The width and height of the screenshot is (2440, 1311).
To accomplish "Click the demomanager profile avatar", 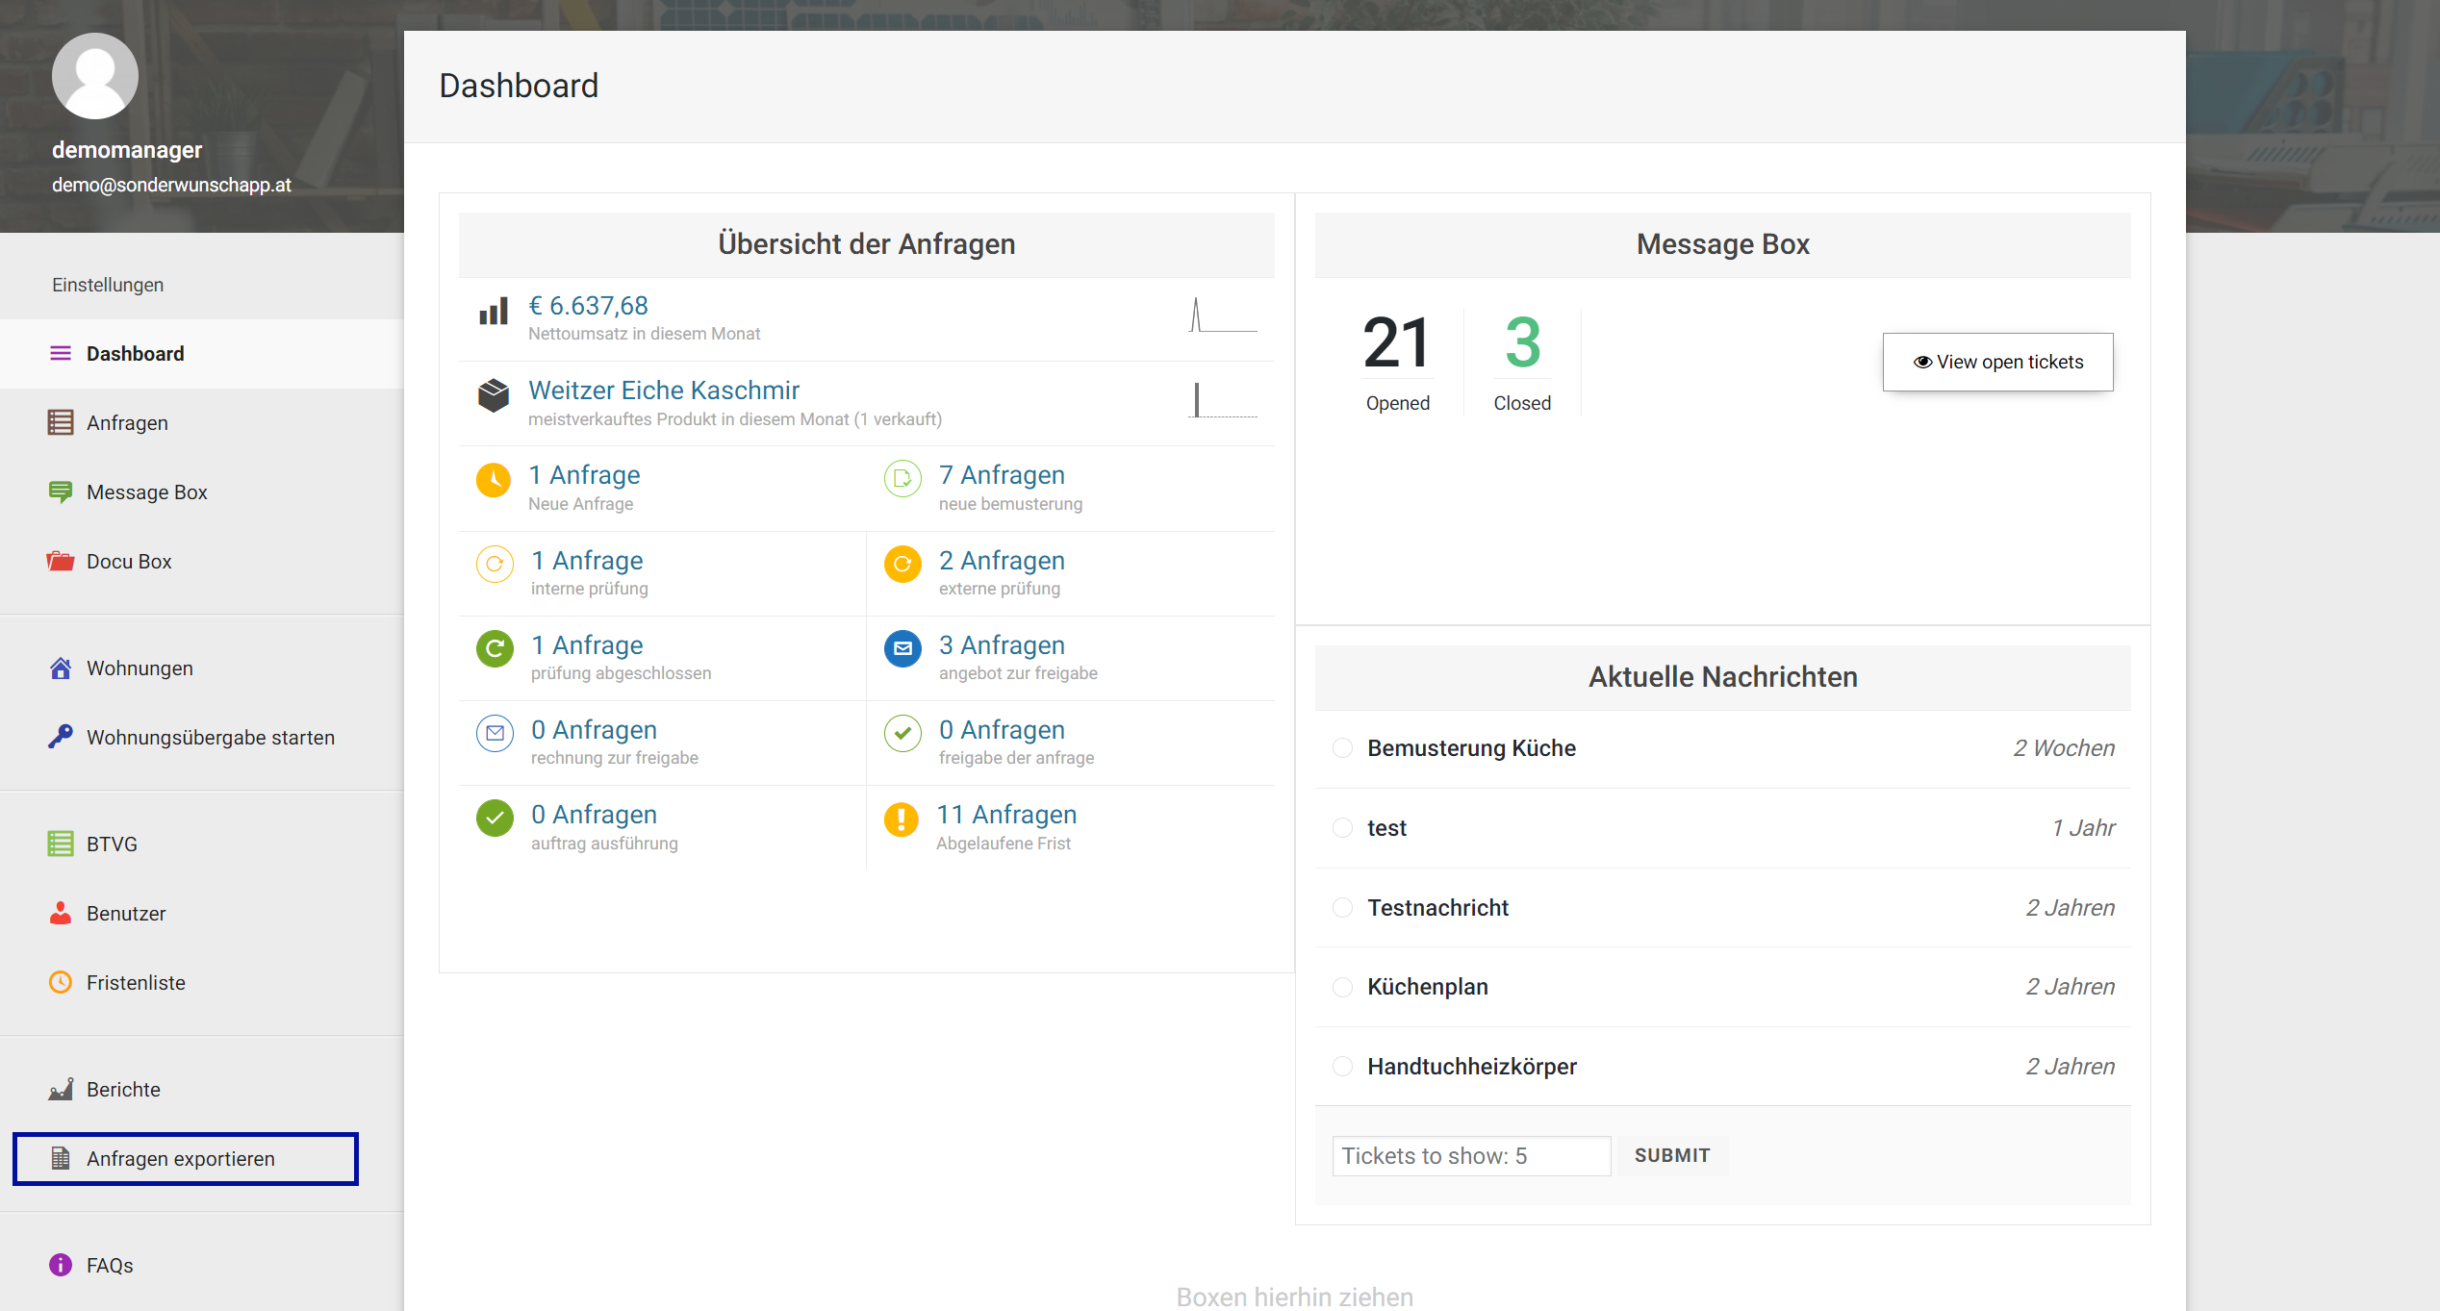I will click(94, 76).
